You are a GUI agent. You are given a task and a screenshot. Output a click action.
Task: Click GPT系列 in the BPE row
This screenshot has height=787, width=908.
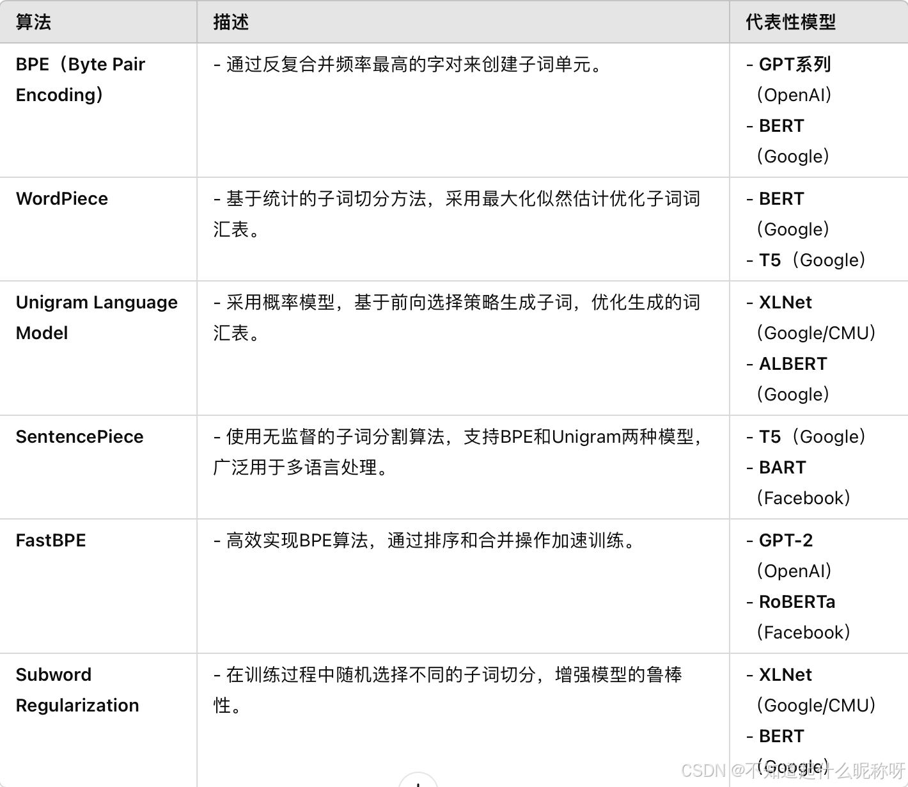(795, 65)
